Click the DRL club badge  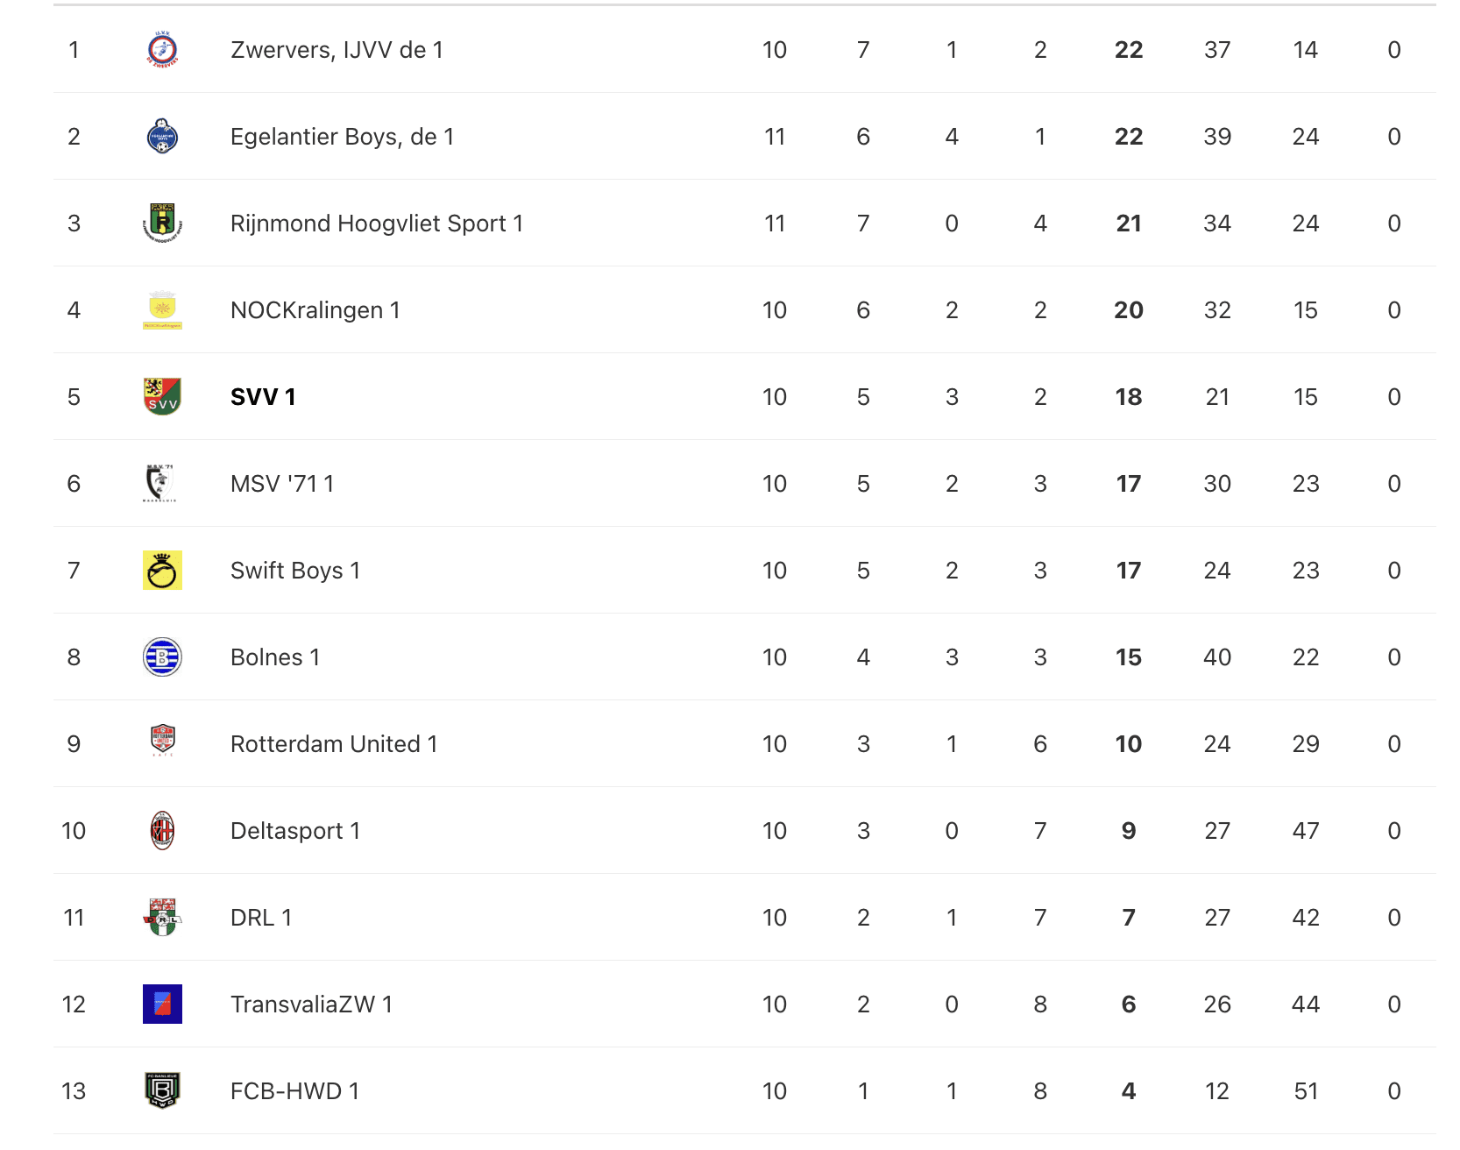162,918
